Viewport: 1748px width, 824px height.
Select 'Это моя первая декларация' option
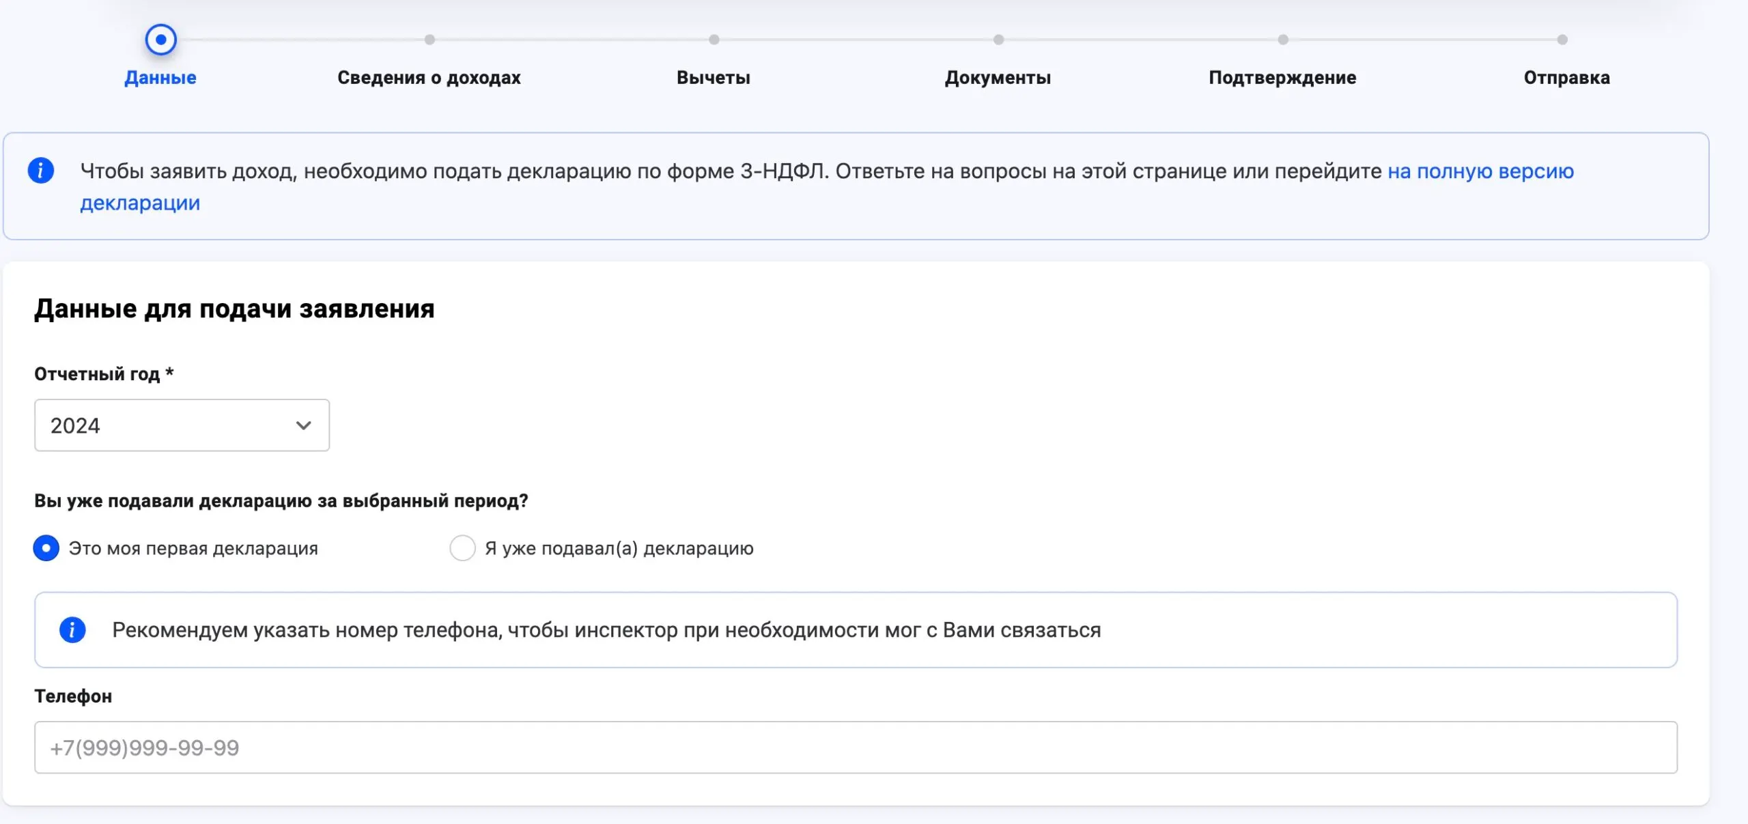pos(46,548)
